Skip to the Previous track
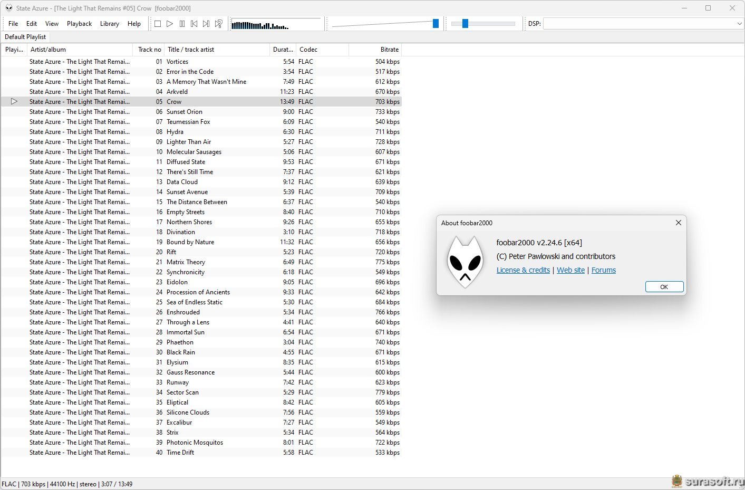Image resolution: width=745 pixels, height=490 pixels. [x=194, y=24]
